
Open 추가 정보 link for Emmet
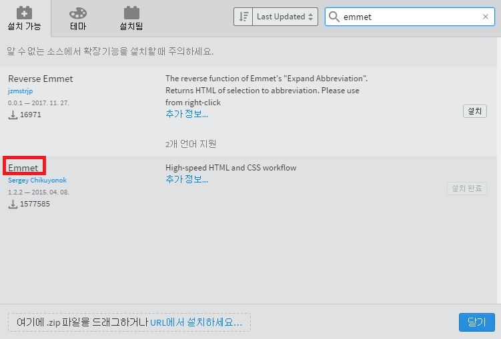click(x=187, y=179)
